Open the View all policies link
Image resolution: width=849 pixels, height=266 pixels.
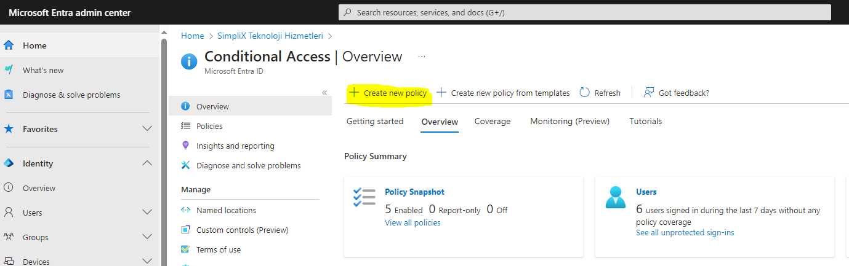(x=412, y=222)
